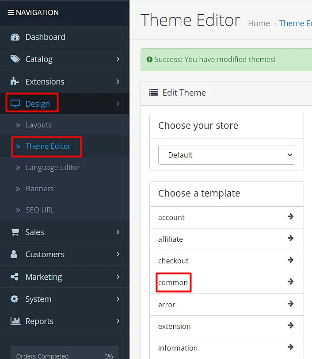Click the Dashboard gauge icon
This screenshot has height=359, width=312.
click(15, 37)
